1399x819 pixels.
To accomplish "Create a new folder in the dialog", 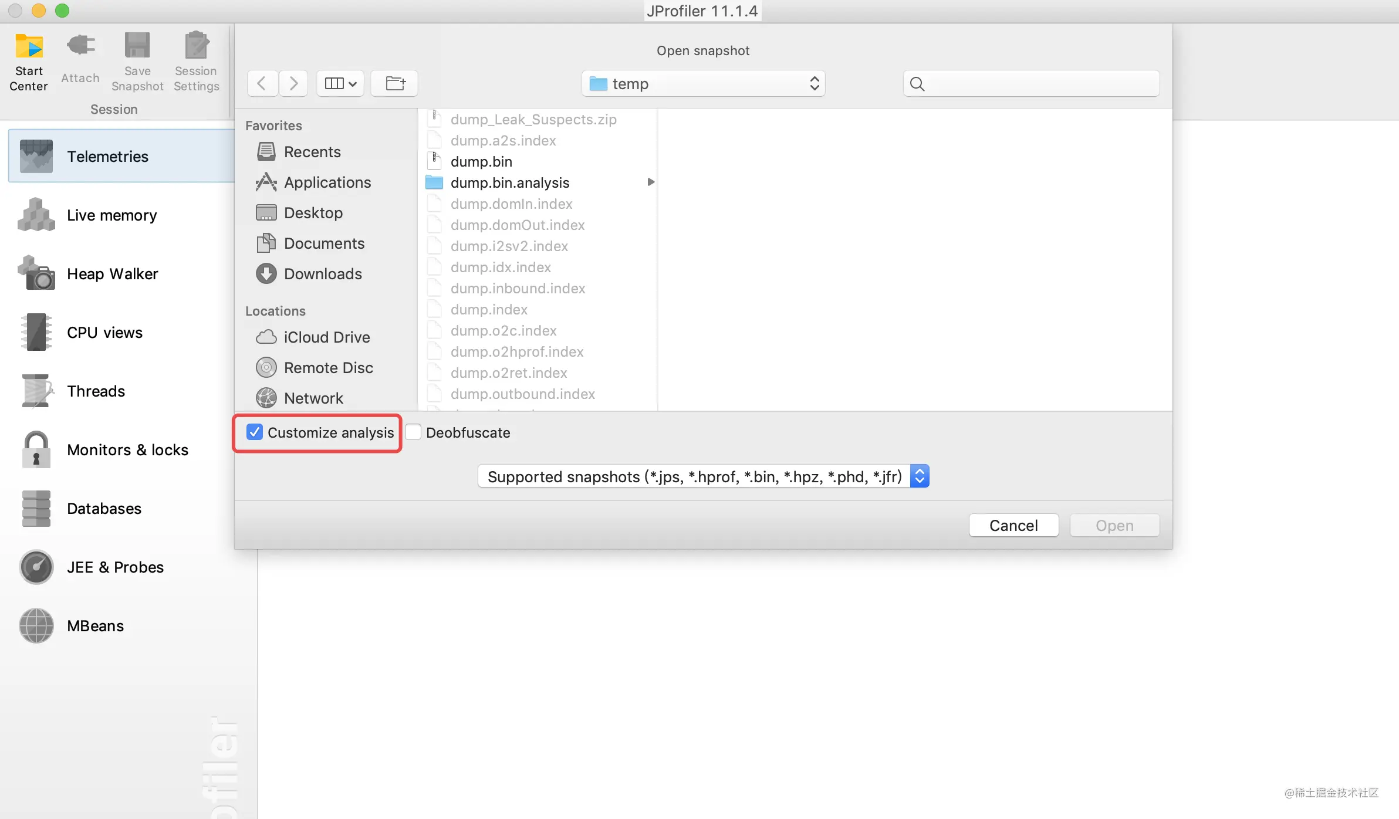I will [394, 83].
